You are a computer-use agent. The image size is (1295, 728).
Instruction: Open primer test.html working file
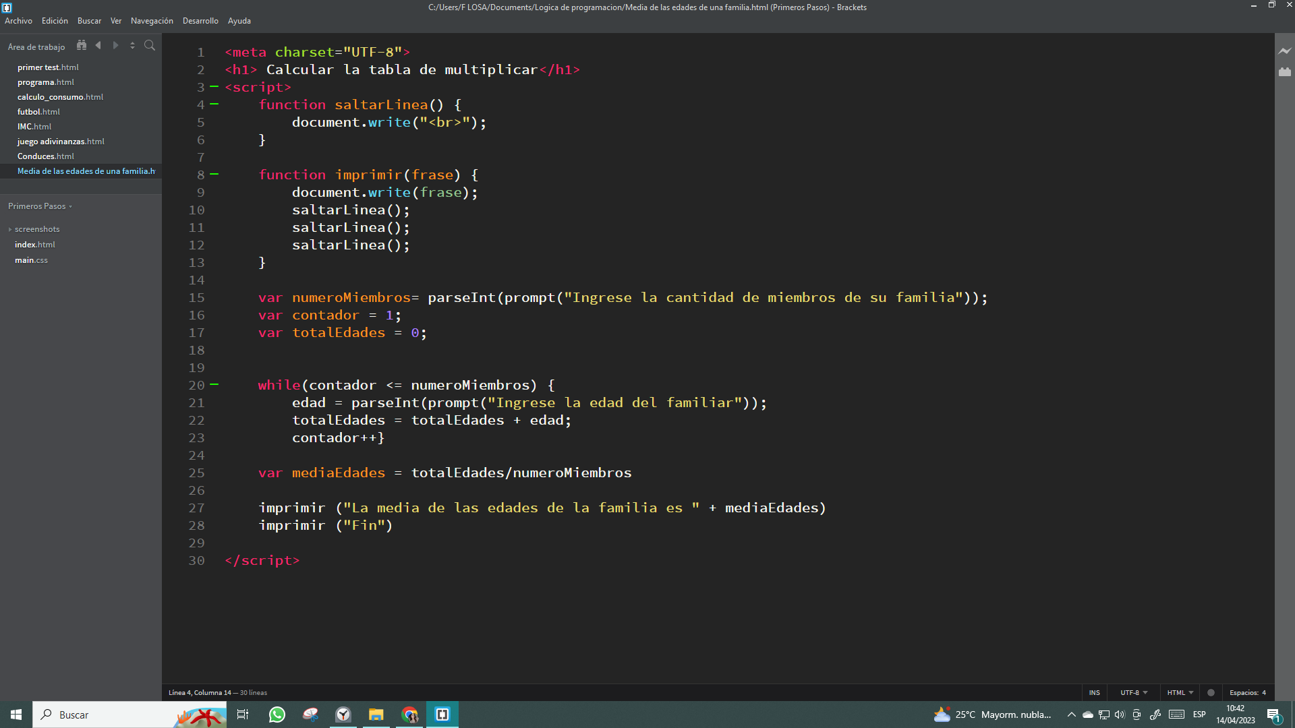point(48,67)
